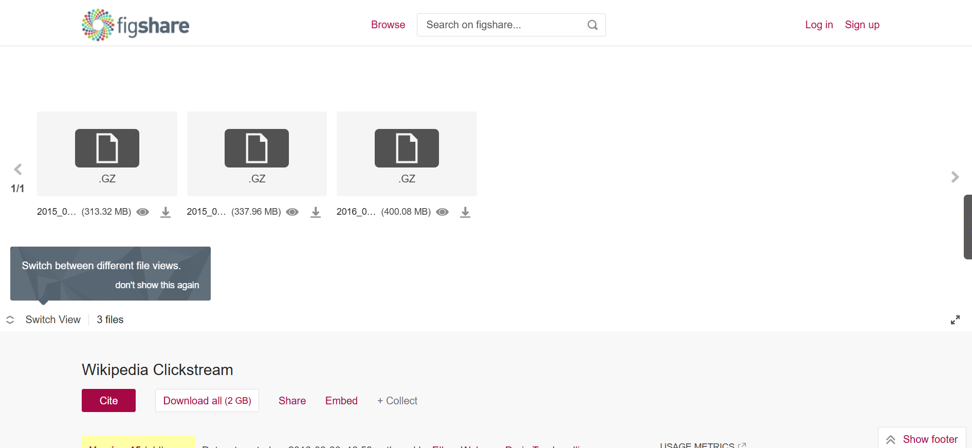Open the first 2015 .GZ file thumbnail

[x=107, y=154]
